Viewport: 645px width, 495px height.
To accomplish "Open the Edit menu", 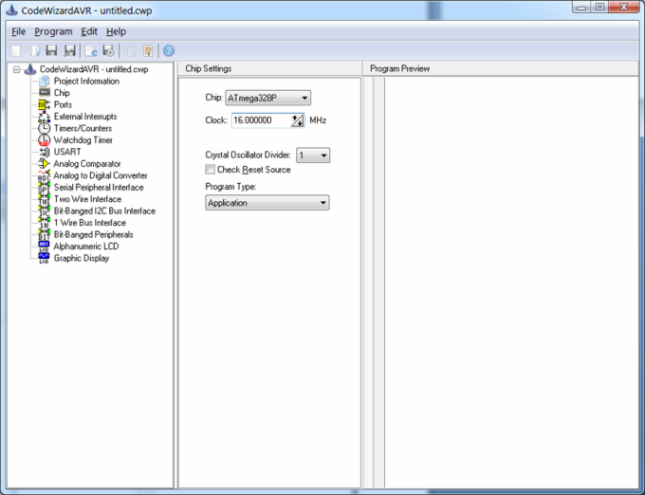I will 89,31.
